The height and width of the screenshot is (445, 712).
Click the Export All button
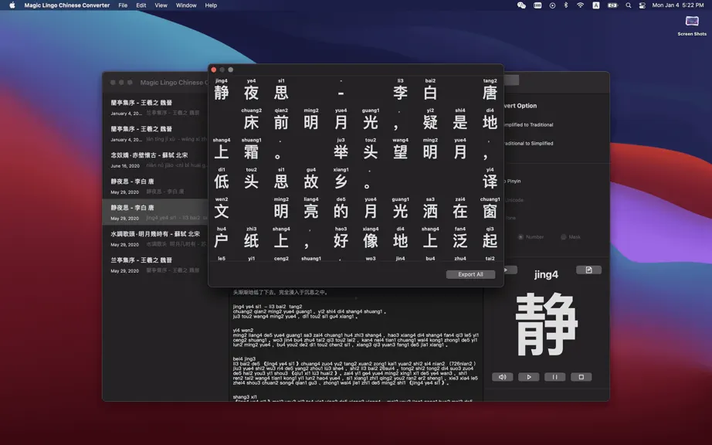470,274
